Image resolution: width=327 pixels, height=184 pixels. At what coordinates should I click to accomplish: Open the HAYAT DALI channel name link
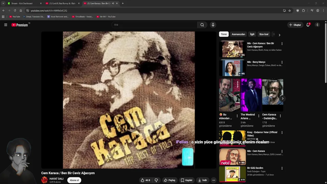coord(56,179)
